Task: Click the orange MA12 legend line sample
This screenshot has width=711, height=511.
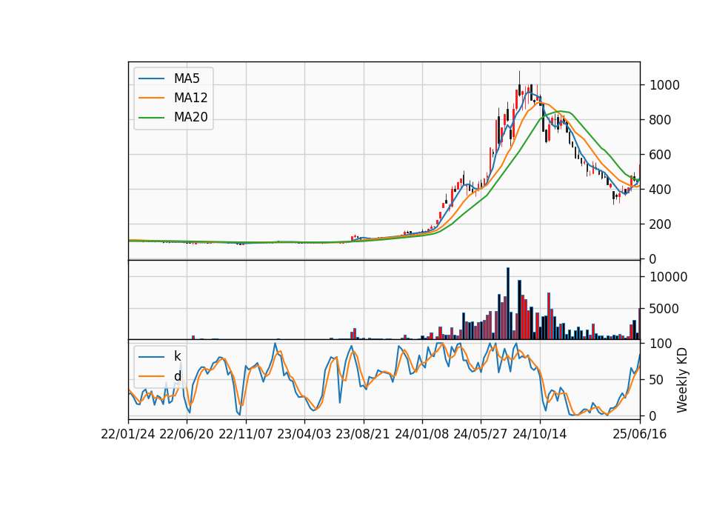Action: [x=151, y=98]
